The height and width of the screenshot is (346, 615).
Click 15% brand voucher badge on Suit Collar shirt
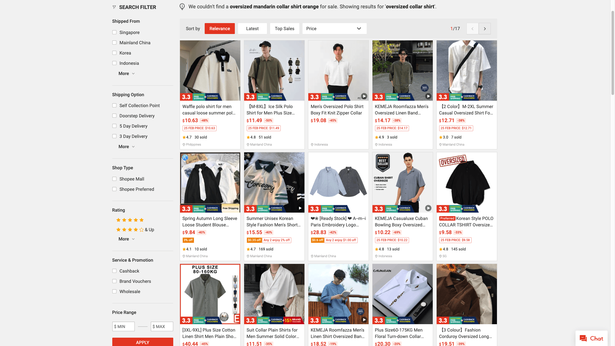293,320
